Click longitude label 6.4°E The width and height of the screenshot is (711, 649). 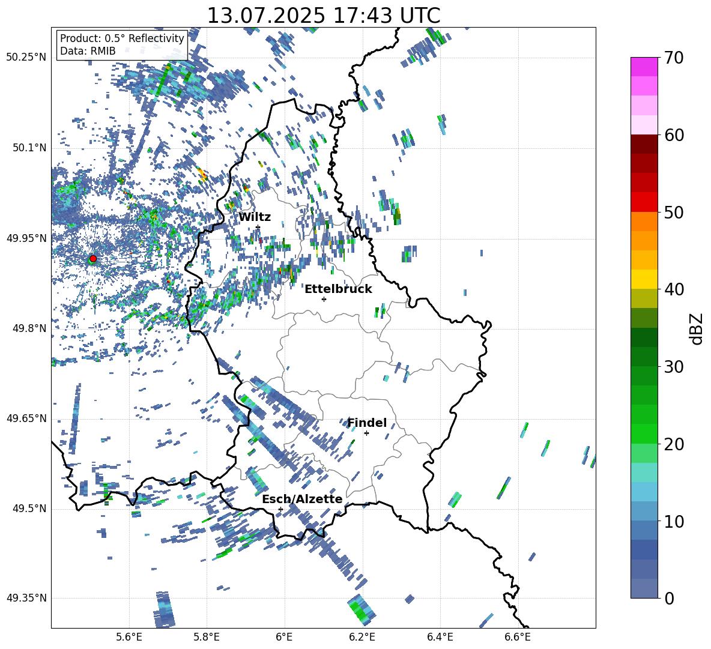pyautogui.click(x=440, y=637)
